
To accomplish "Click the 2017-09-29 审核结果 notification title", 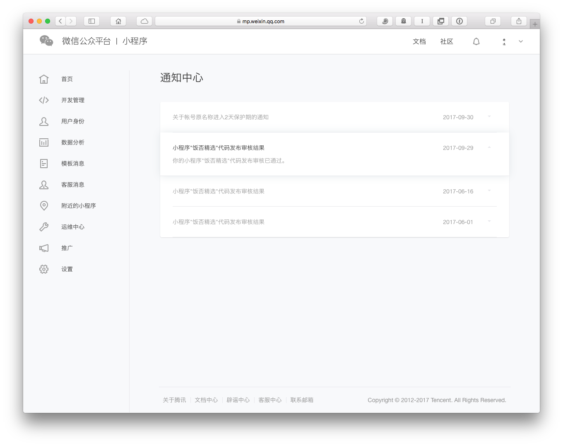I will (x=219, y=148).
